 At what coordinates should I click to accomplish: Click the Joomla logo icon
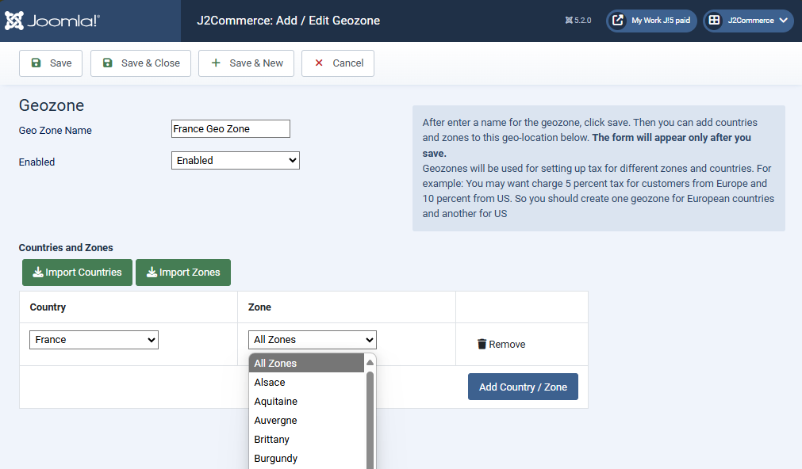14,21
